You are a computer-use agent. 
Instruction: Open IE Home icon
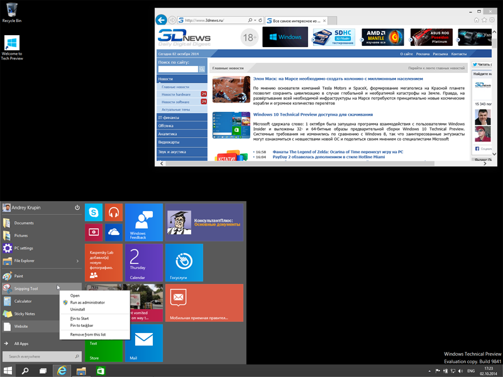point(477,20)
